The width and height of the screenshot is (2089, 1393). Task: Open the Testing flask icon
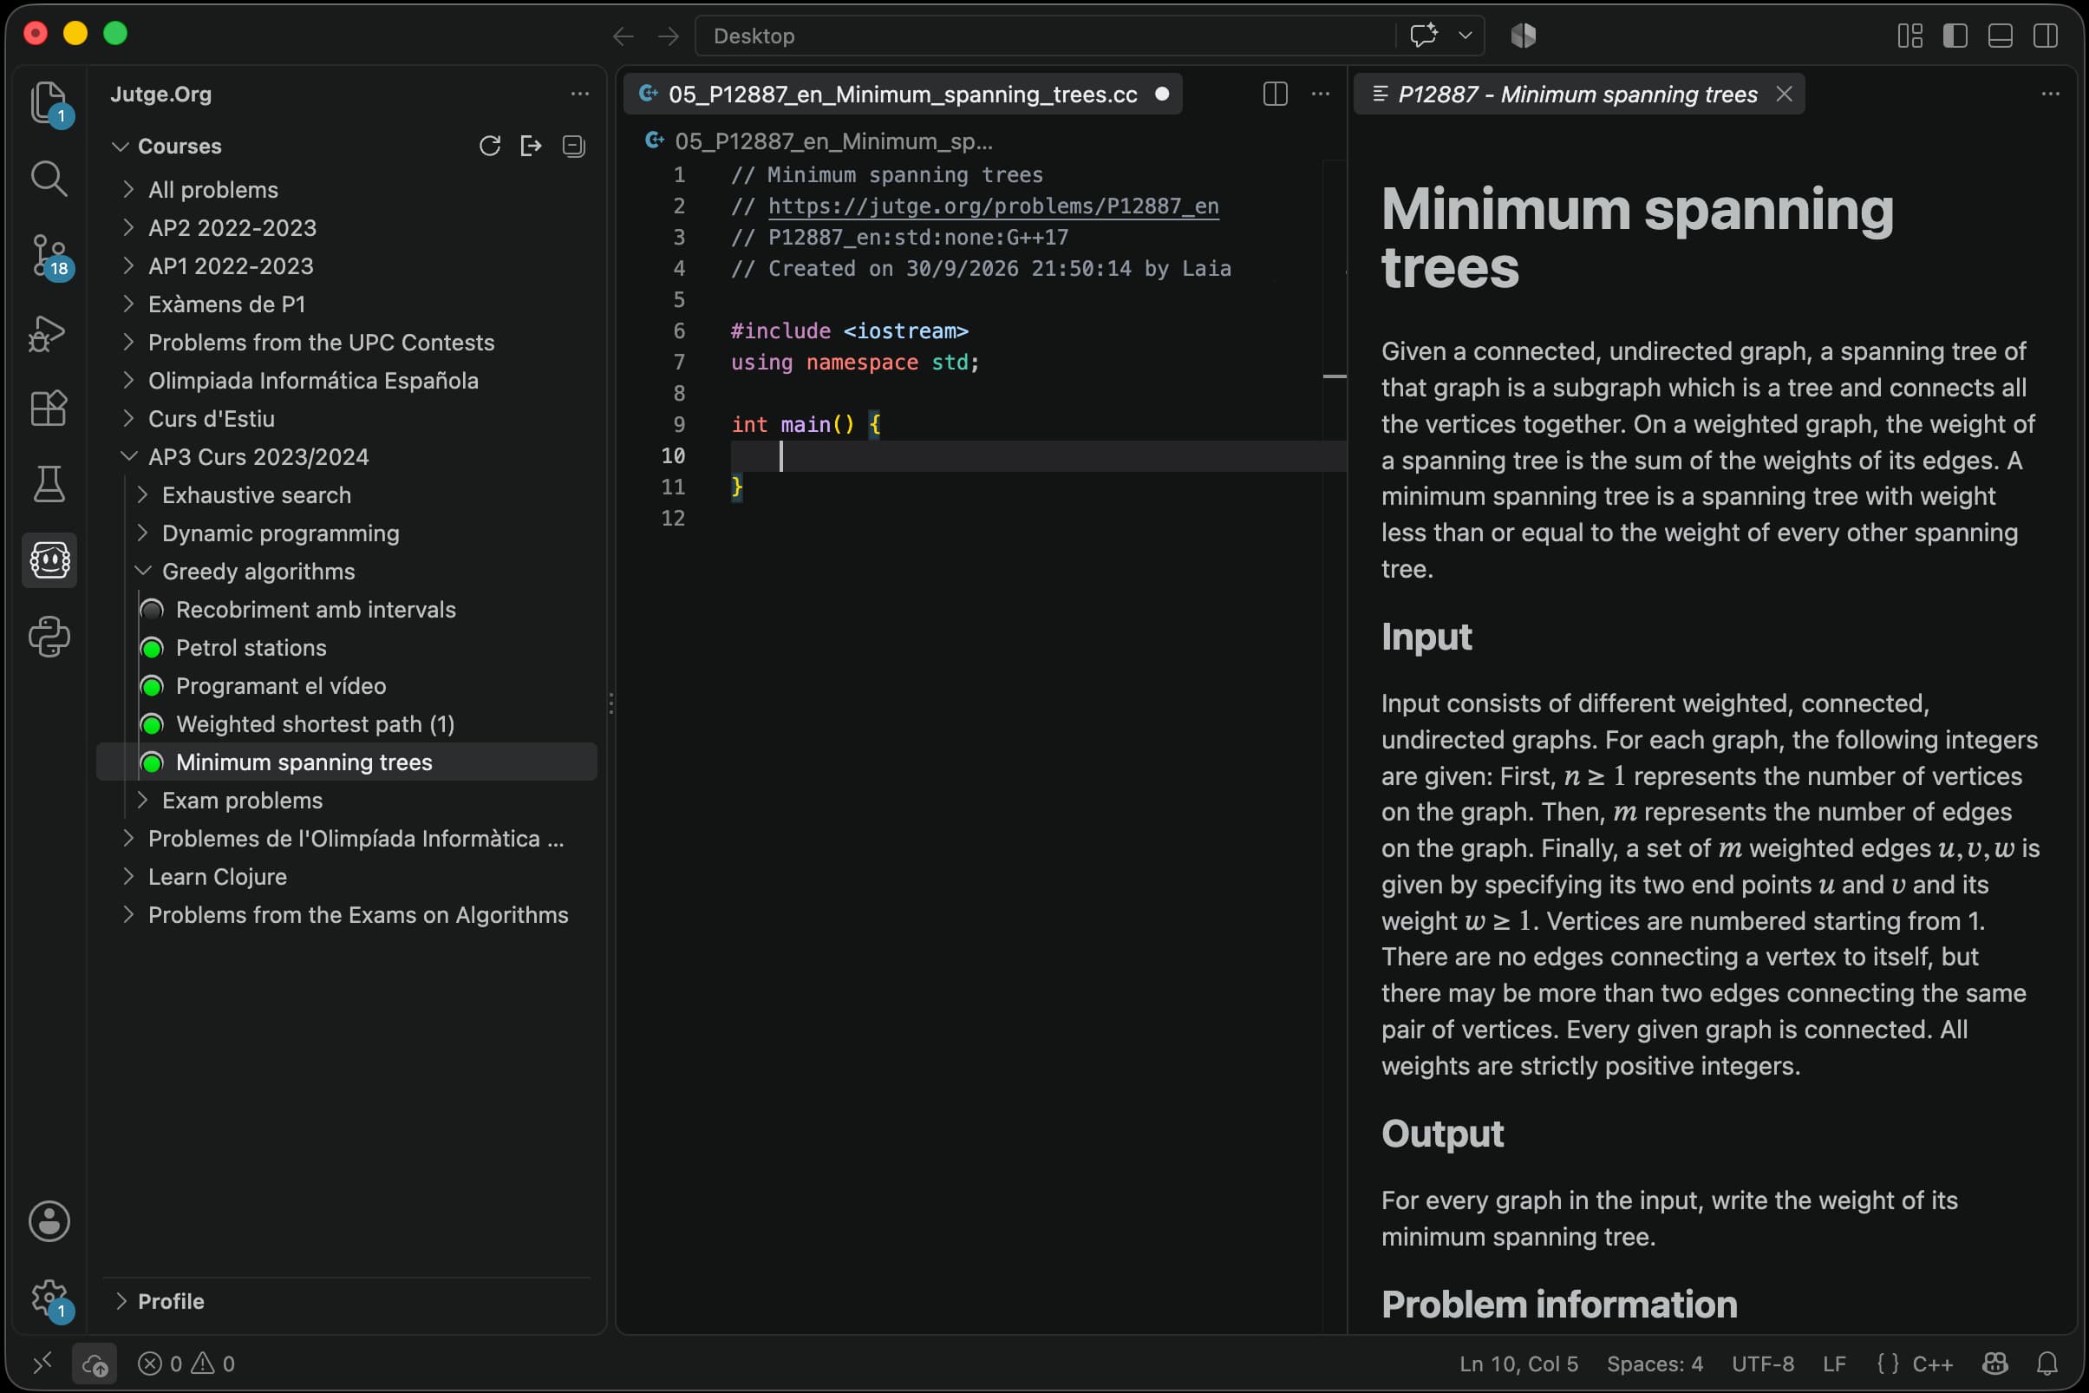(x=49, y=484)
